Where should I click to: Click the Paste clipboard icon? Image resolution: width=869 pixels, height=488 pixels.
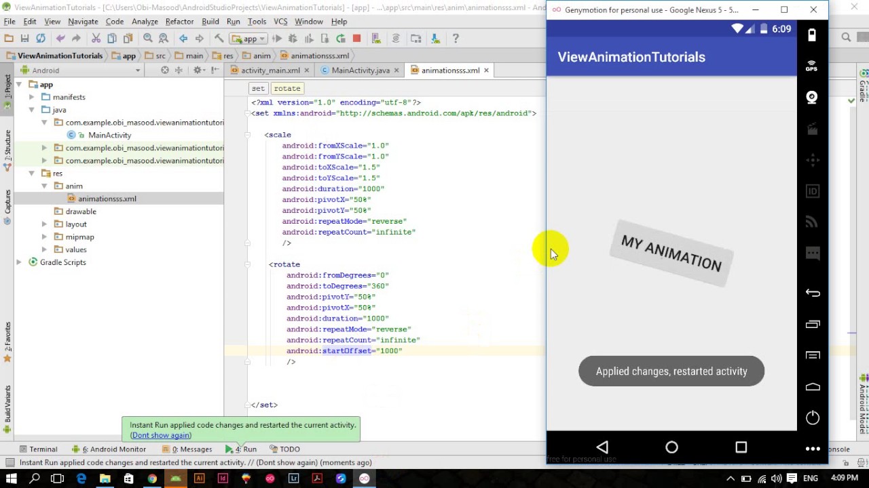[x=128, y=39]
